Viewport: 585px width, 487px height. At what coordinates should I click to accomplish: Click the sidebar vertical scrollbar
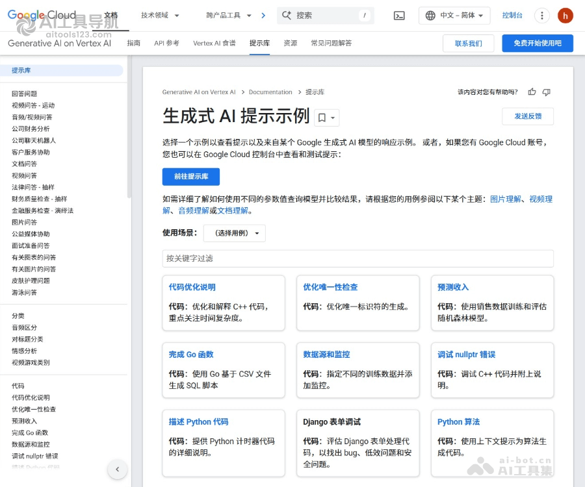(x=129, y=127)
